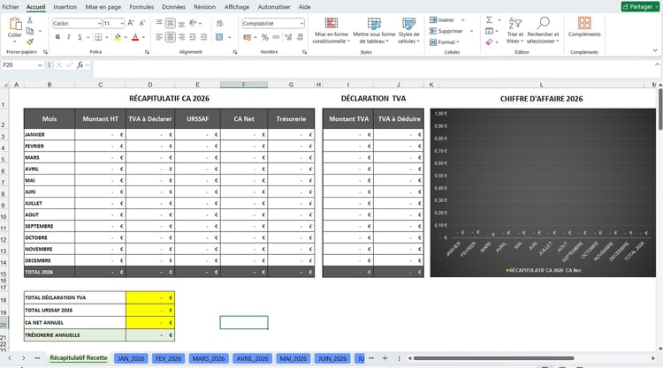Apply thousands separator (000) style

[x=276, y=38]
